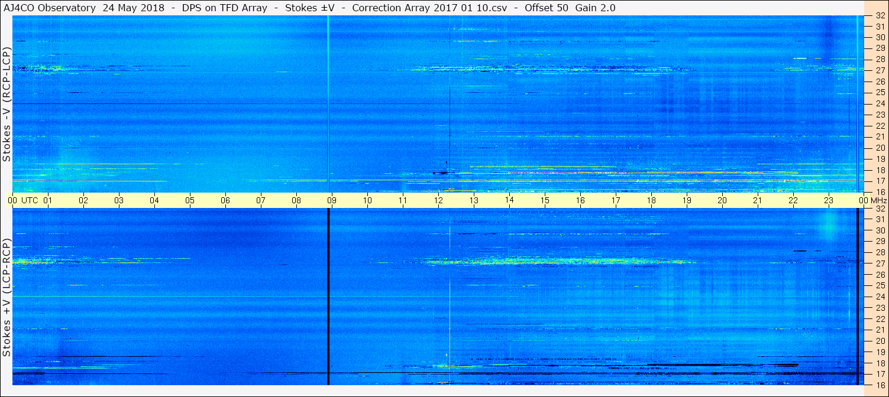Click the 18 UTC time axis marker
889x397 pixels.
651,200
